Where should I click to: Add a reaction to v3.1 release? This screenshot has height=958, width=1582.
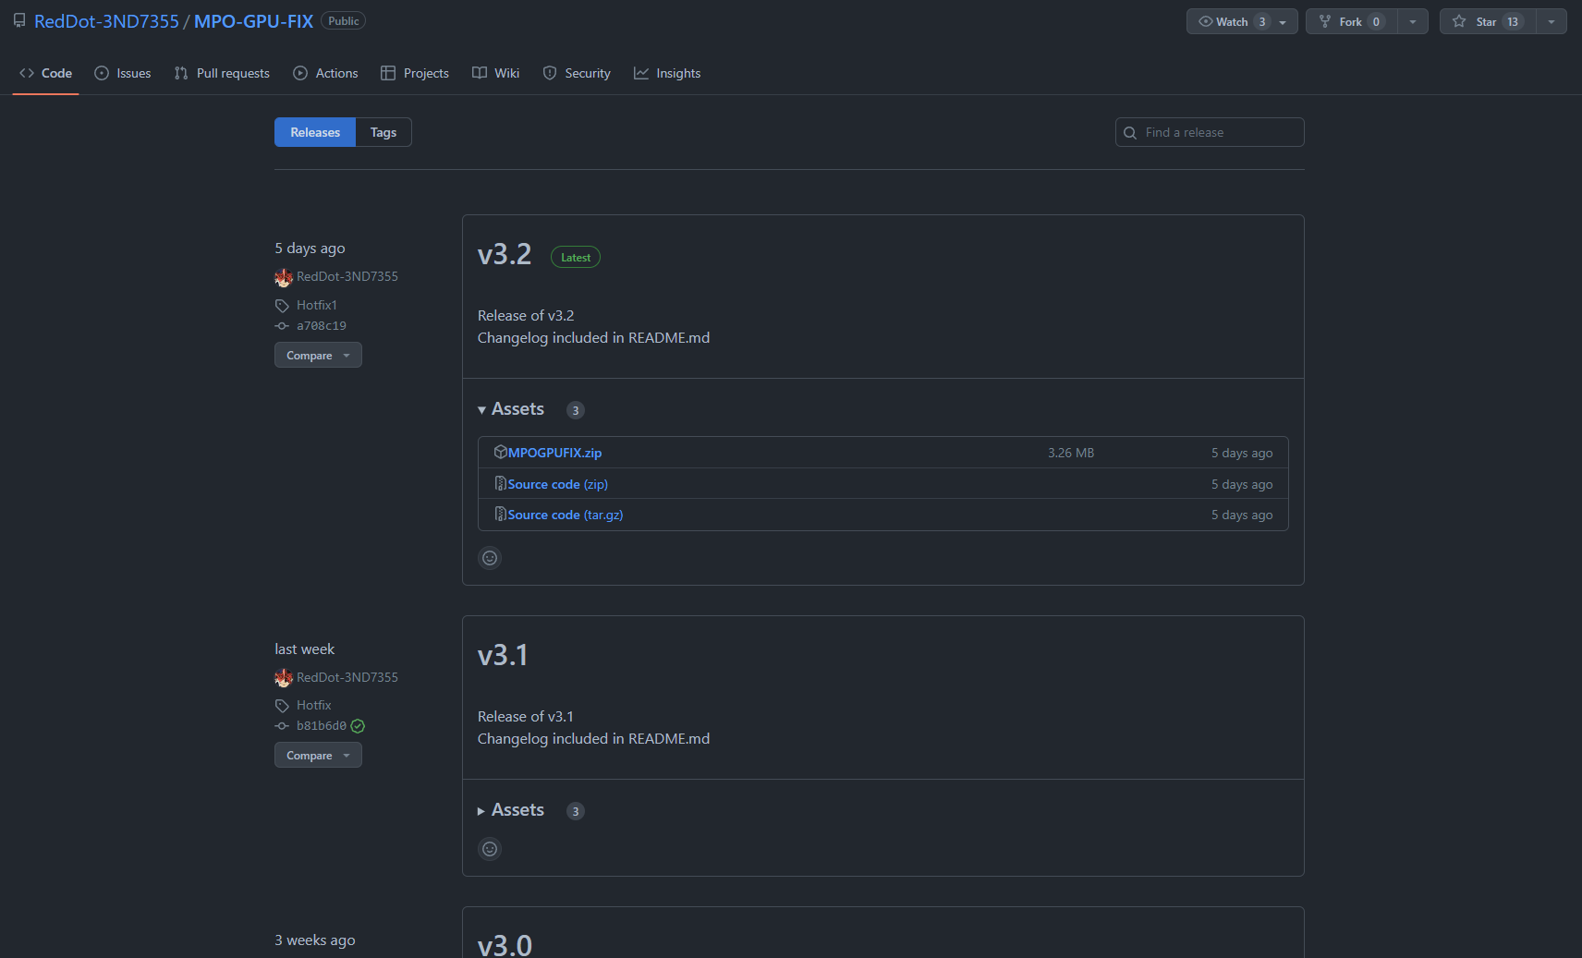tap(490, 849)
